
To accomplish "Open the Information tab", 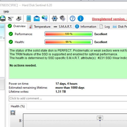I will pyautogui.click(x=86, y=27).
